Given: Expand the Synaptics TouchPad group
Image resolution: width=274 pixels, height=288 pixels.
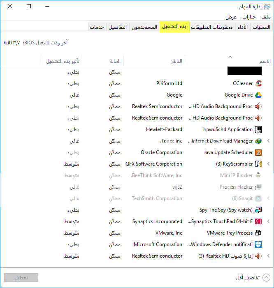Looking at the screenshot, I should (x=269, y=221).
